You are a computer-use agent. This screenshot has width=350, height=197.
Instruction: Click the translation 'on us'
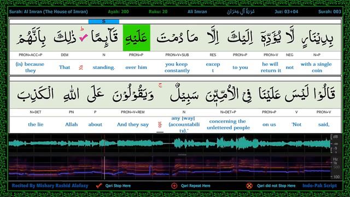coord(269,124)
